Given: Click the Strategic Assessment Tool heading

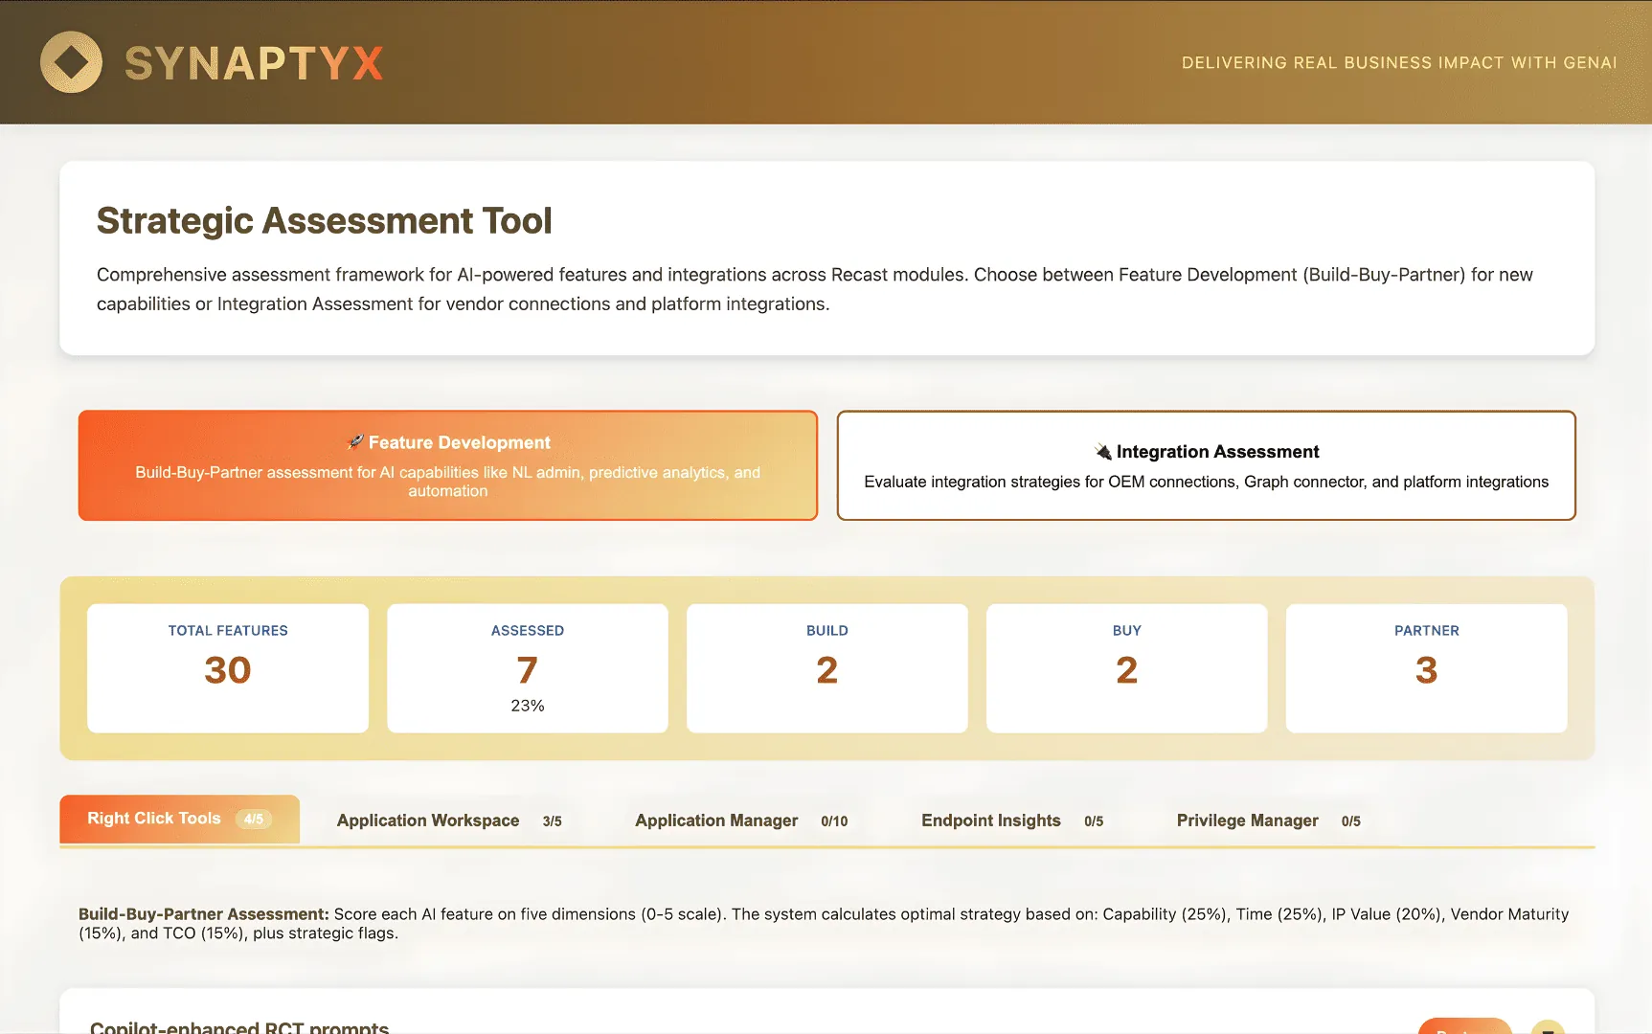Looking at the screenshot, I should [324, 220].
